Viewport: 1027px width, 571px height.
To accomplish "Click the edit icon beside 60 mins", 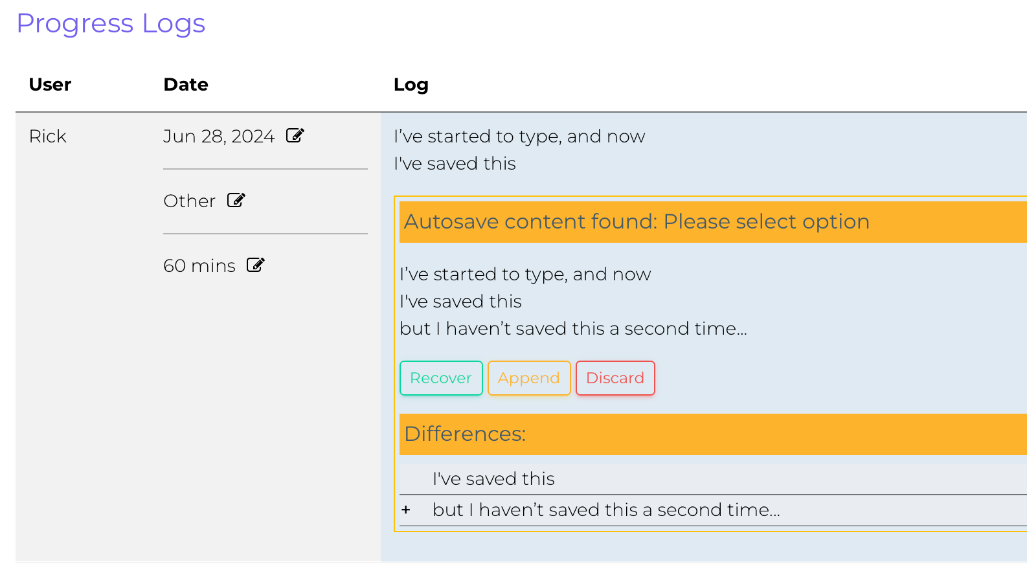I will [256, 265].
